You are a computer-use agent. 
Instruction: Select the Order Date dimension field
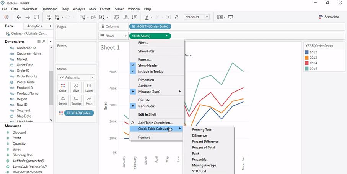pos(25,65)
